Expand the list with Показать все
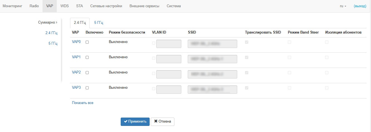 pyautogui.click(x=83, y=103)
